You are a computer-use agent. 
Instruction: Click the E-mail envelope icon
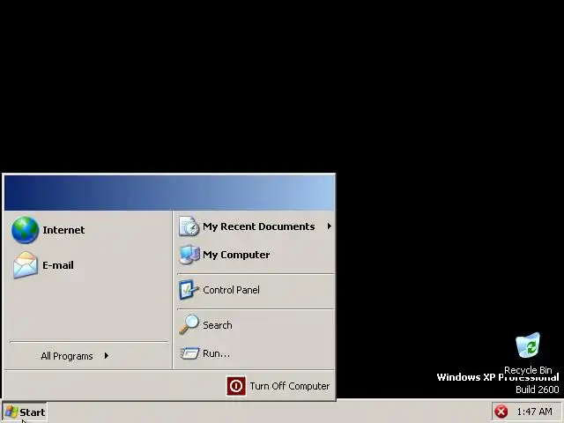(x=26, y=265)
